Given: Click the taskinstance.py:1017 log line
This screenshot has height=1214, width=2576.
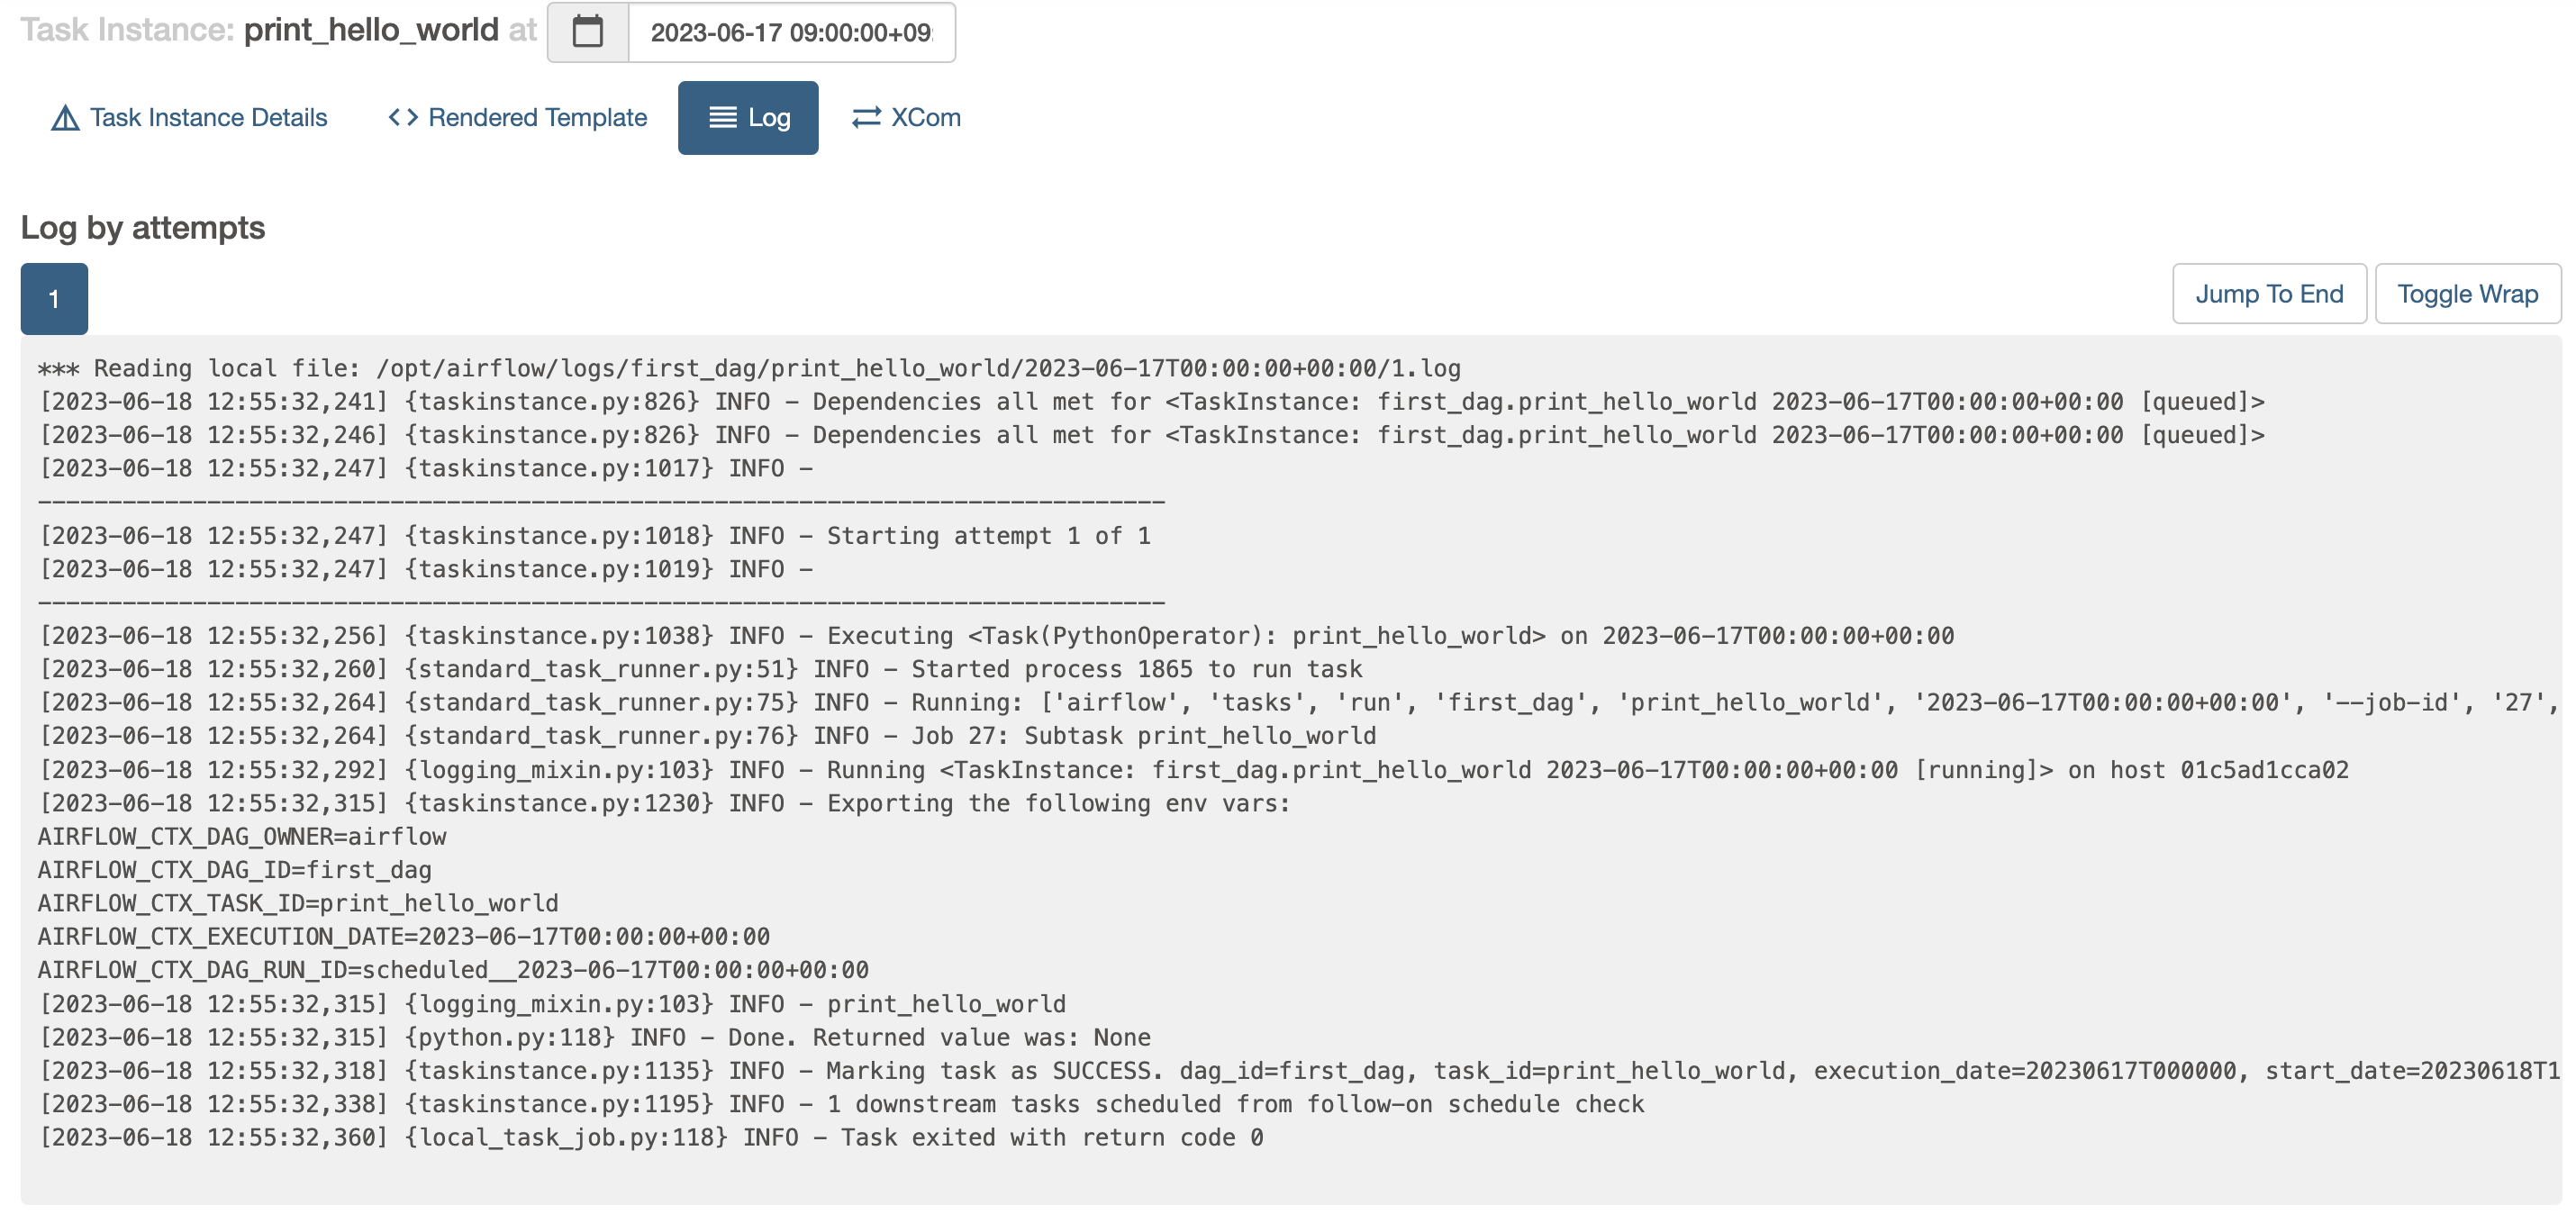Looking at the screenshot, I should 426,469.
